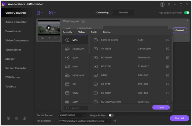192x126 pixels.
Task: Click the Create button
Action: pyautogui.click(x=161, y=107)
